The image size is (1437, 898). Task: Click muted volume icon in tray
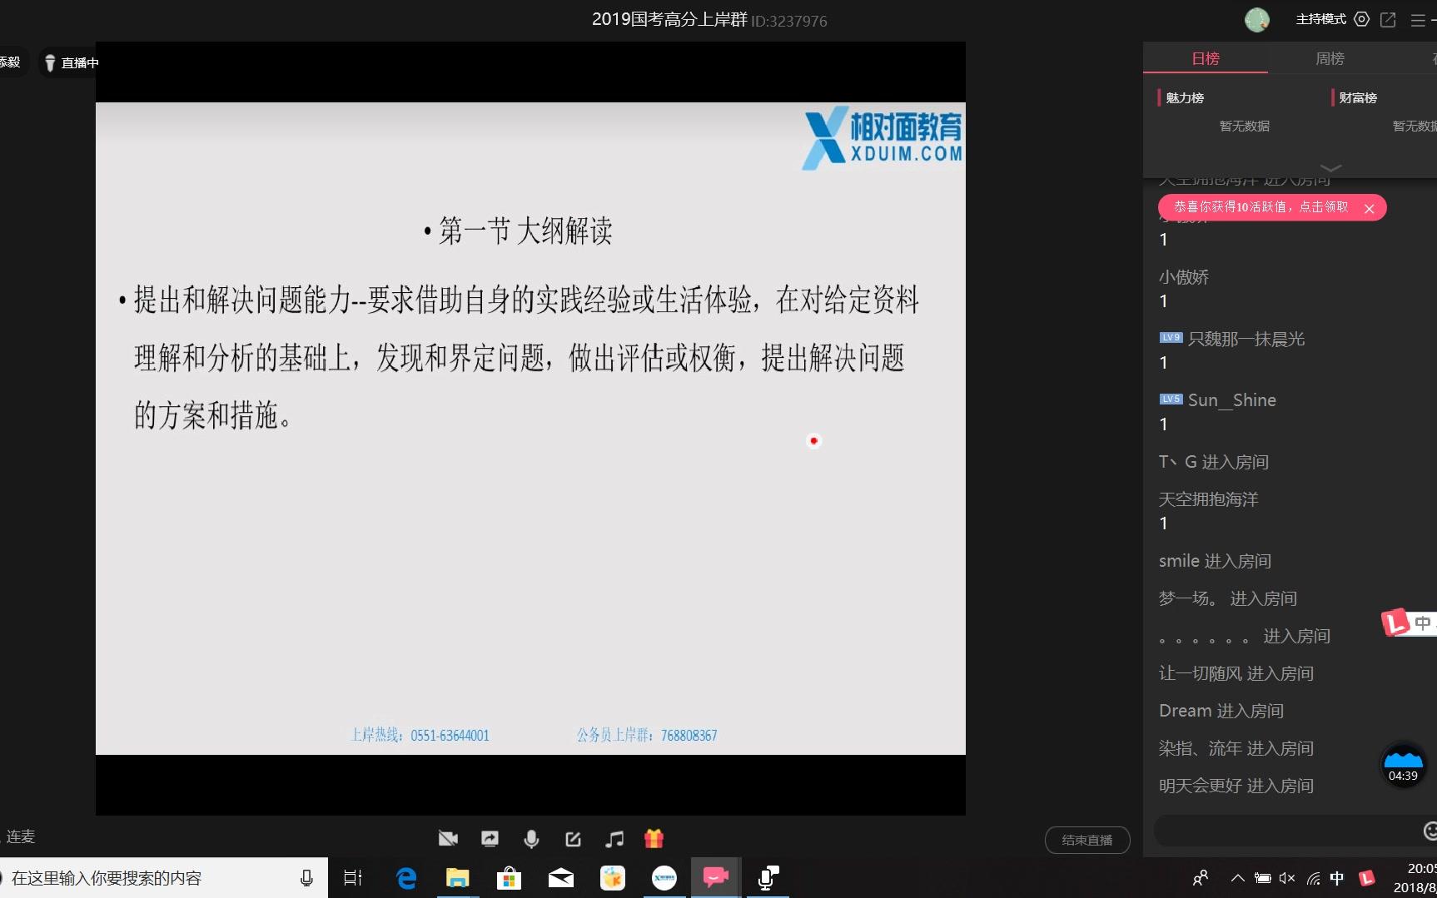coord(1287,878)
